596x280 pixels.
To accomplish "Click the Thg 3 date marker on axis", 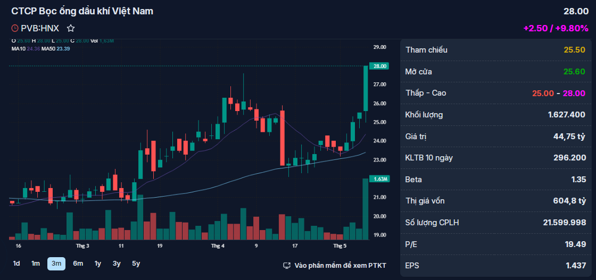I will 82,246.
